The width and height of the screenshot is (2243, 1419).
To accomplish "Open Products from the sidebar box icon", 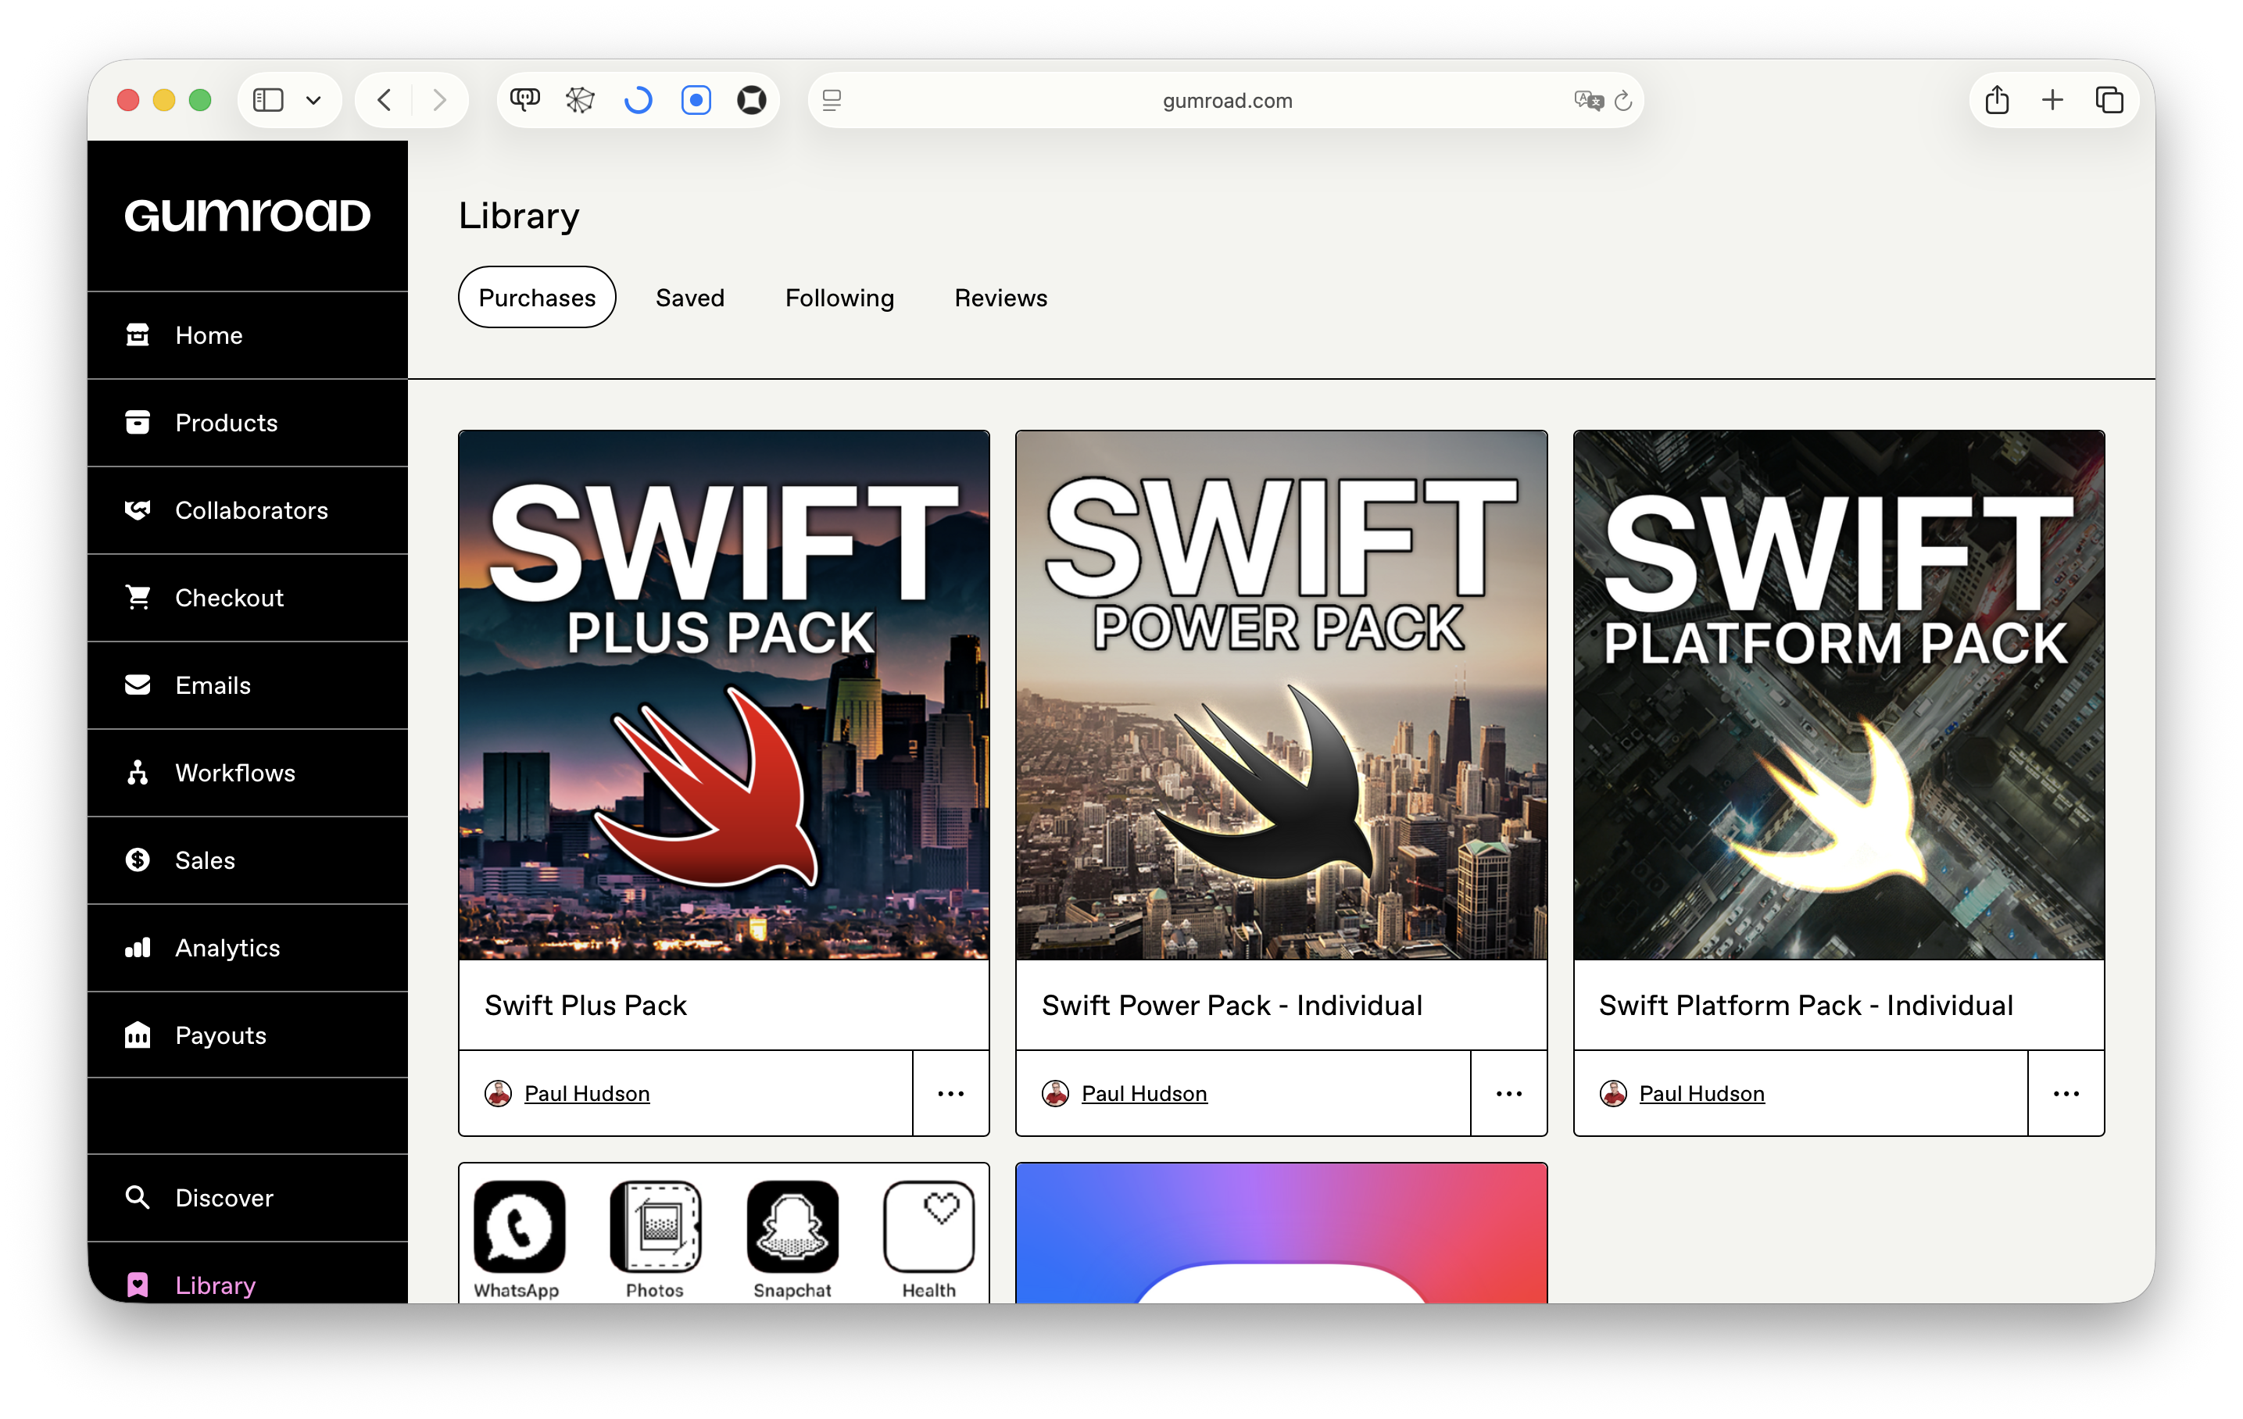I will (137, 423).
